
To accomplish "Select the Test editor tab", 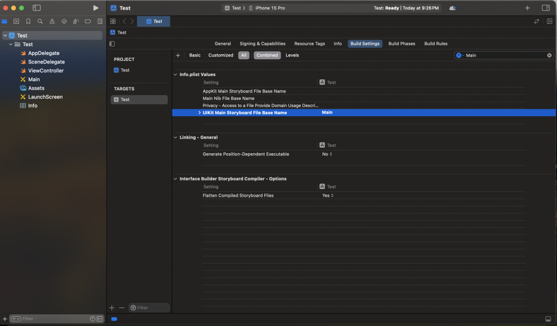I will point(154,21).
